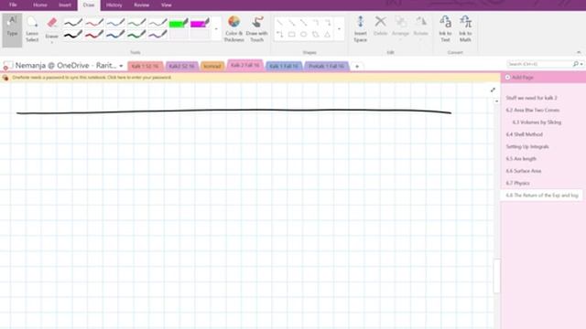Collapse the ribbon with the arrow

[x=579, y=52]
